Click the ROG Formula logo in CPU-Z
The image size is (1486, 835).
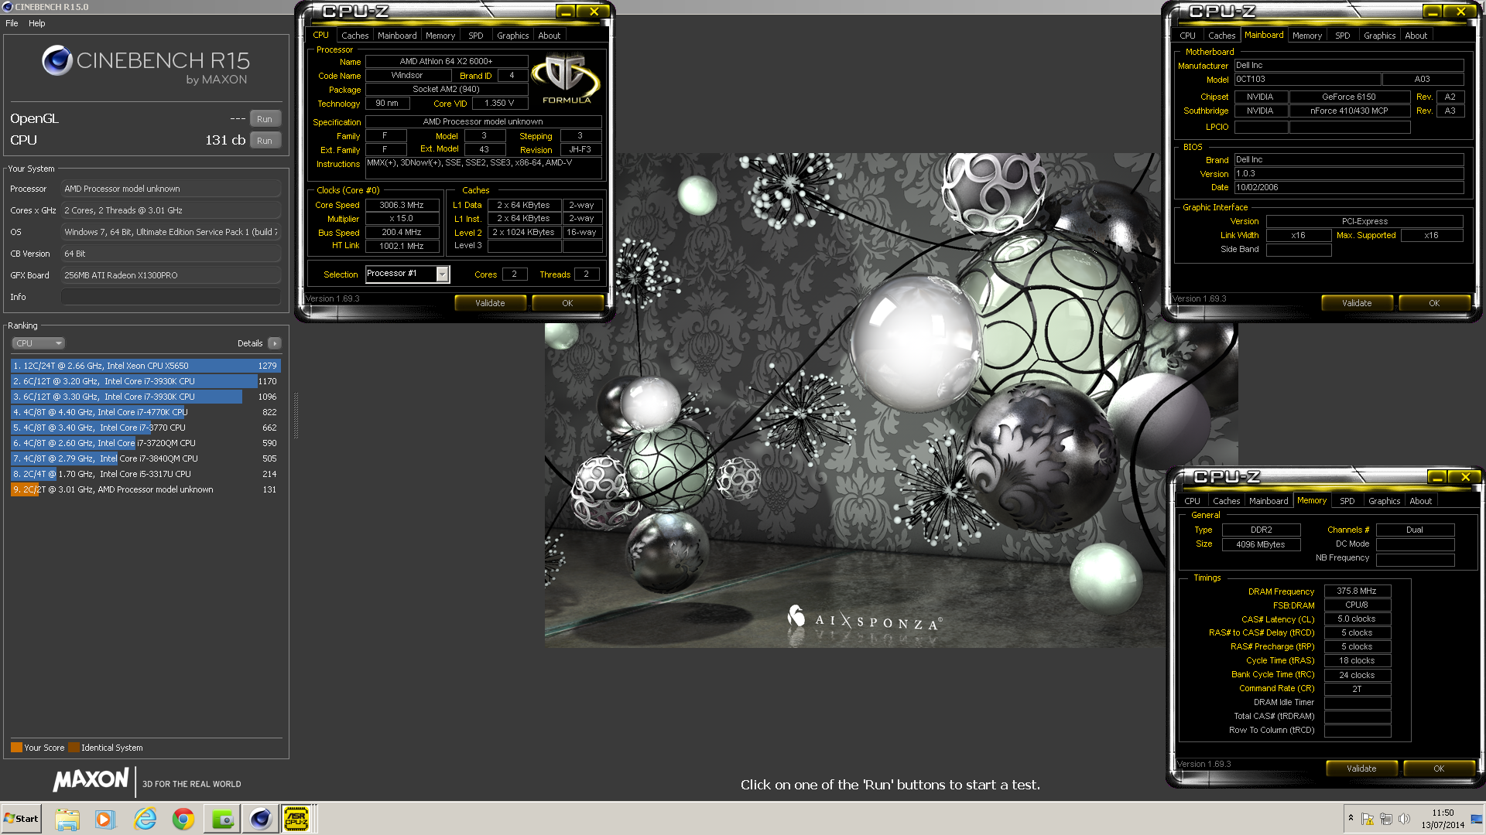point(566,78)
